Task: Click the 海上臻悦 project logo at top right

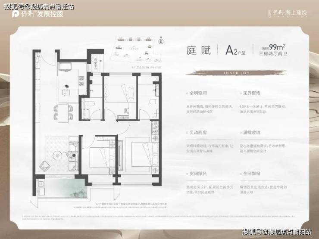Action: point(288,13)
